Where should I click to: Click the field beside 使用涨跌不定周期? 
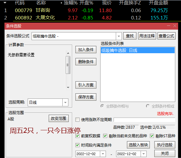coord(144,120)
